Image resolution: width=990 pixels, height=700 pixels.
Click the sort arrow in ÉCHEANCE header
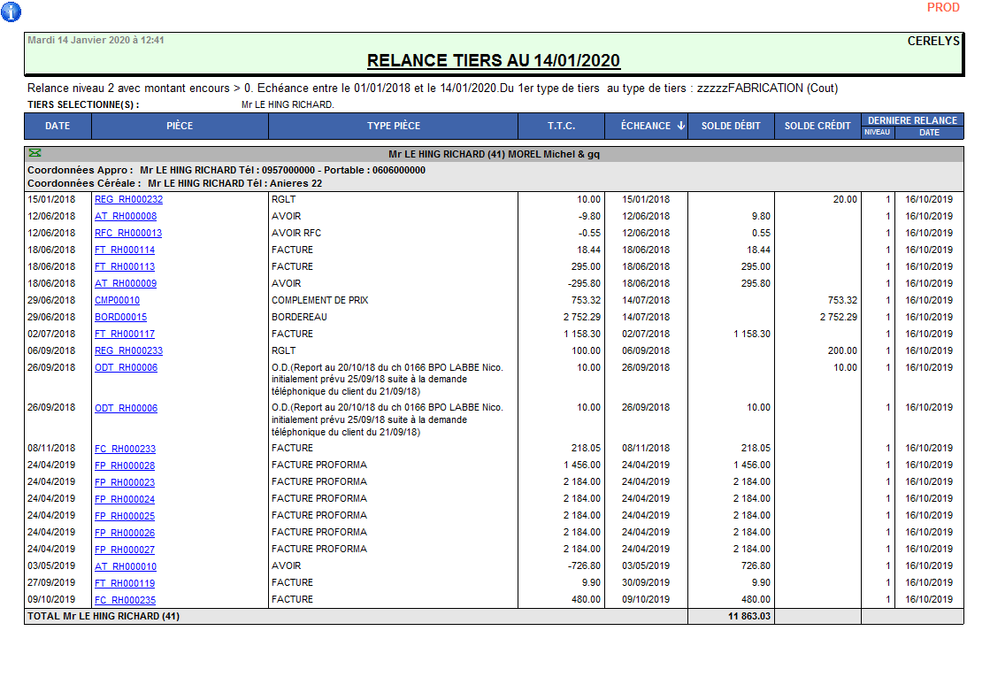point(680,126)
